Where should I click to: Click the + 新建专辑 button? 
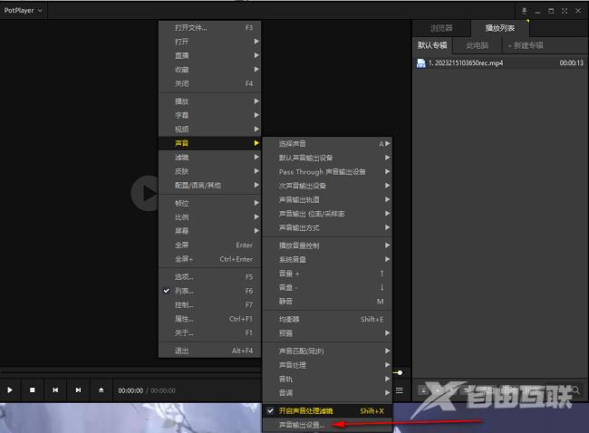(526, 44)
